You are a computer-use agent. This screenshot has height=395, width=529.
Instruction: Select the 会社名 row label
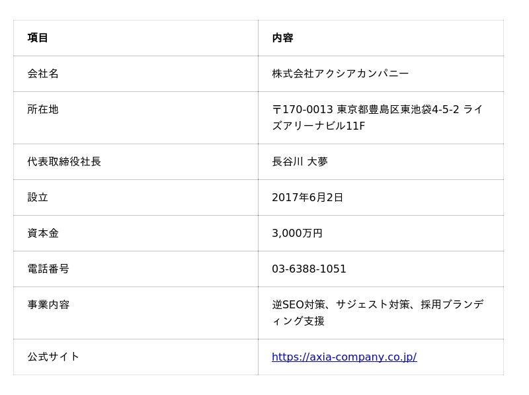43,73
